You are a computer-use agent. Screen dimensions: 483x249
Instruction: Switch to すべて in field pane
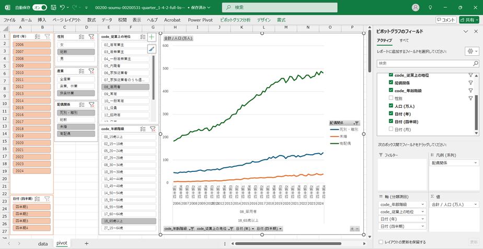(404, 41)
